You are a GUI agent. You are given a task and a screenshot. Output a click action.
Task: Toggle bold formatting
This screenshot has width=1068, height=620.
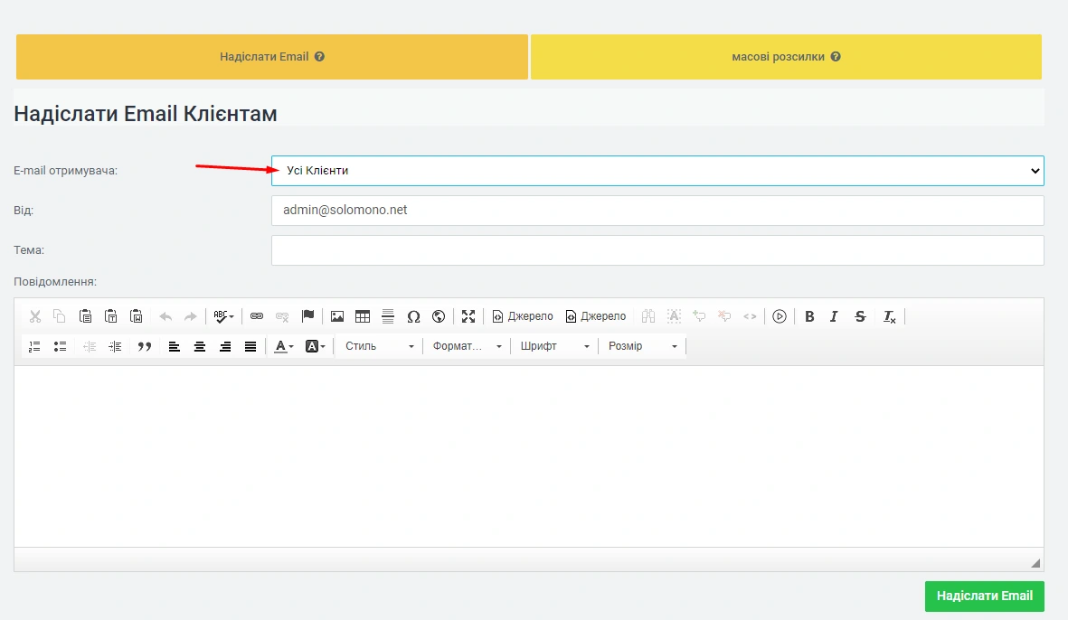click(809, 316)
